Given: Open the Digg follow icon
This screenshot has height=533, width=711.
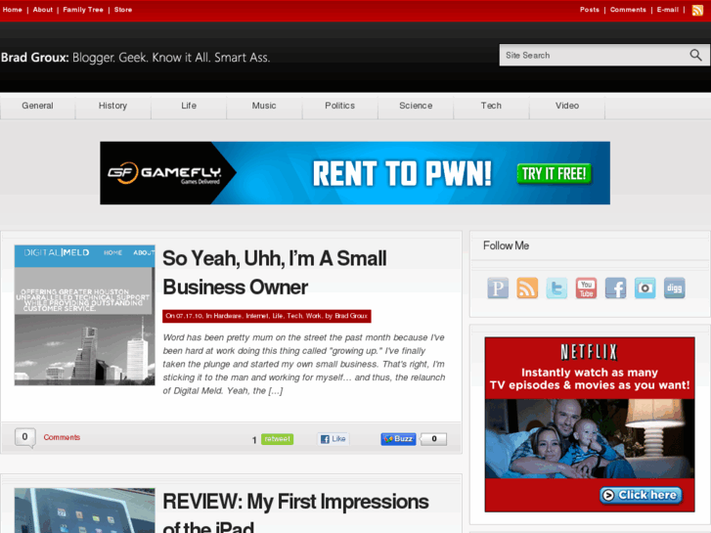Looking at the screenshot, I should pos(674,289).
